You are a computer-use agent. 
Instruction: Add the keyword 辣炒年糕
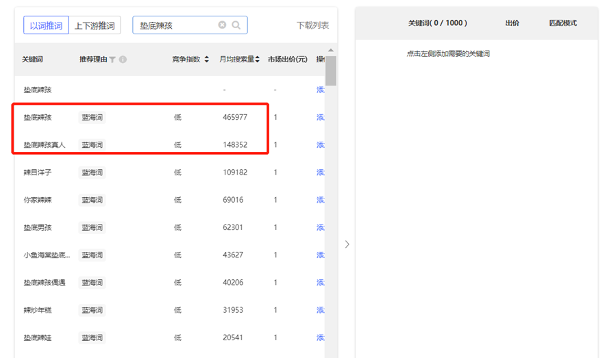click(320, 310)
